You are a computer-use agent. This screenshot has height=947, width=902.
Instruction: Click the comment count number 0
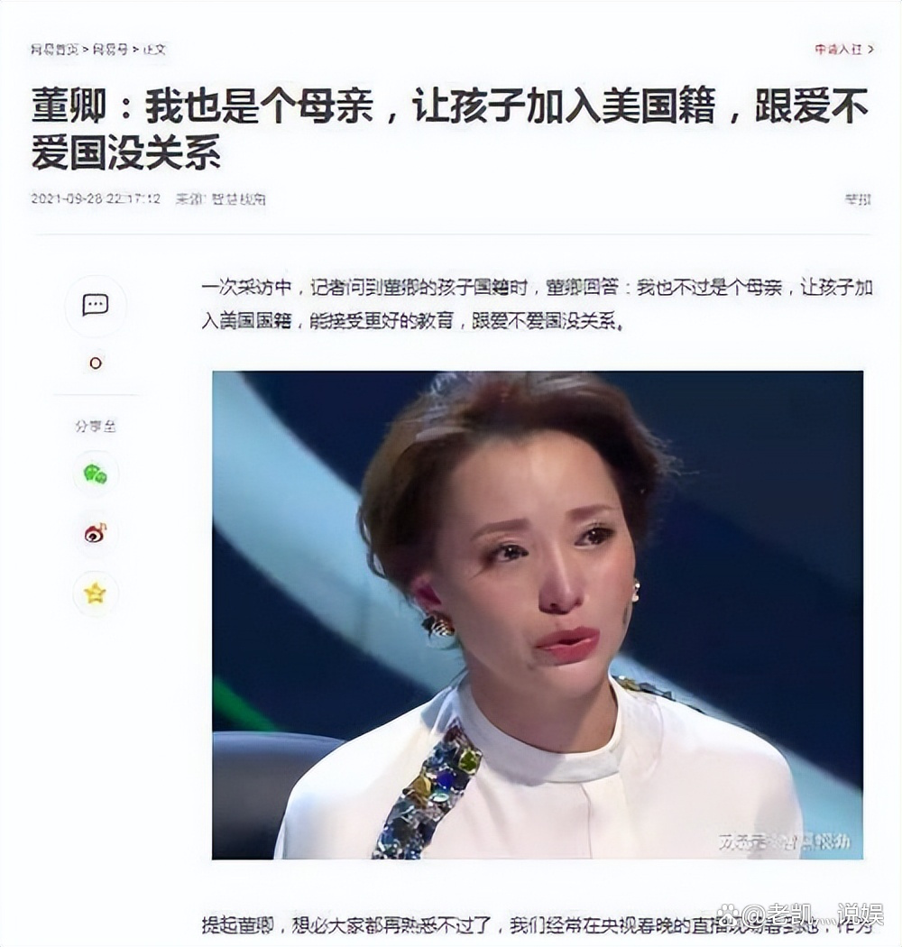click(96, 363)
